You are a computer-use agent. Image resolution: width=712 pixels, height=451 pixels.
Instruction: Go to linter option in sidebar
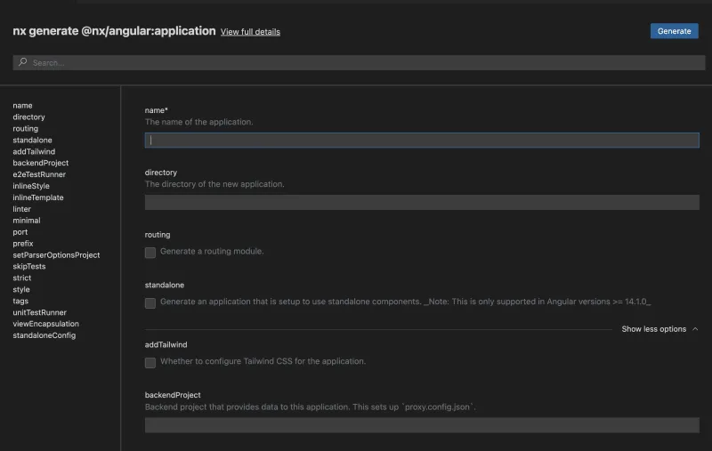[x=22, y=209]
